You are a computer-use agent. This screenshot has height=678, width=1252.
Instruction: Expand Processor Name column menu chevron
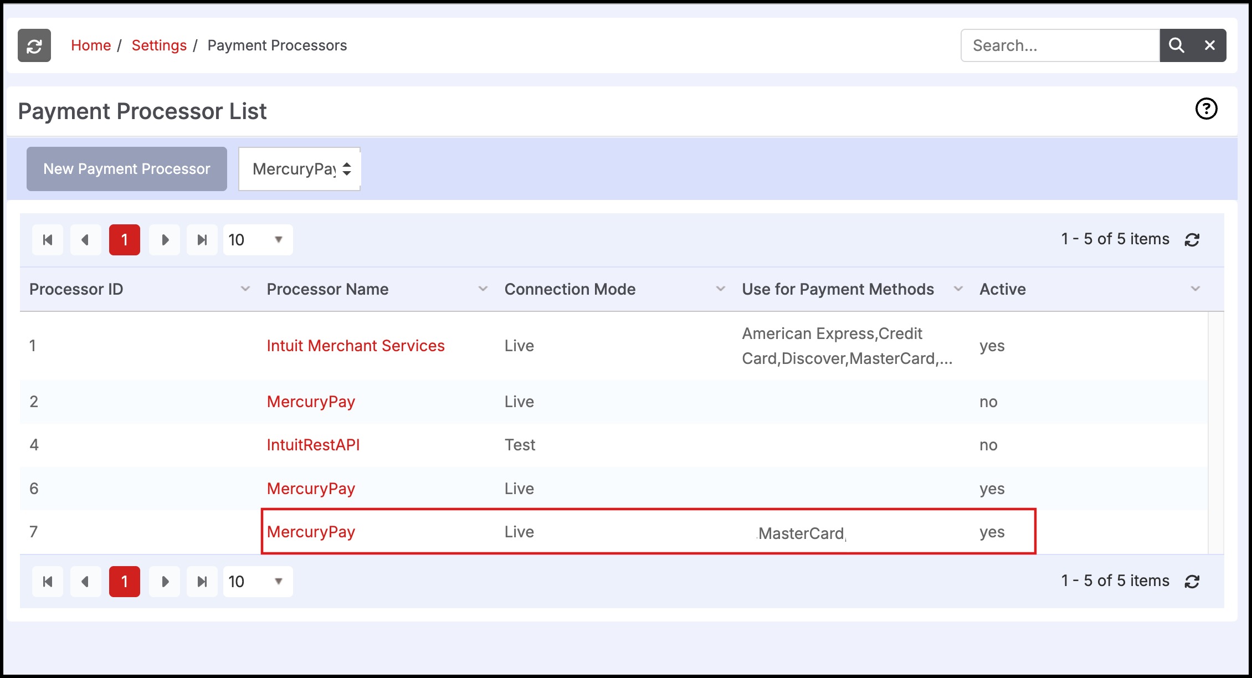point(483,289)
